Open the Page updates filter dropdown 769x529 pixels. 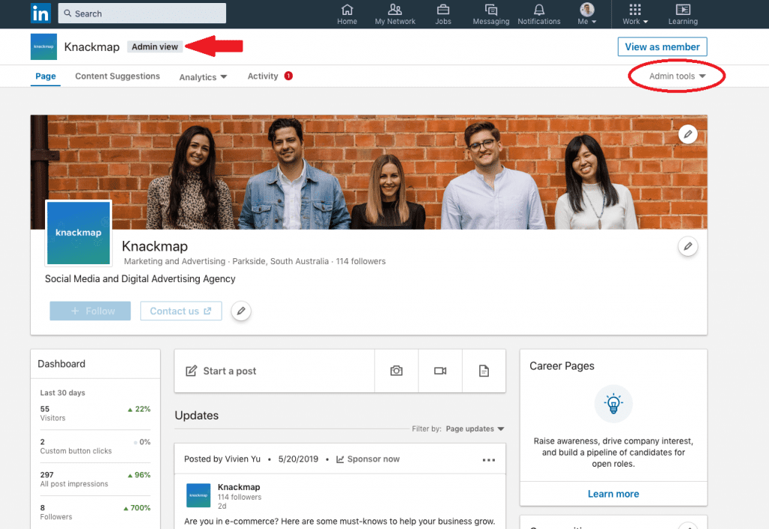[475, 428]
